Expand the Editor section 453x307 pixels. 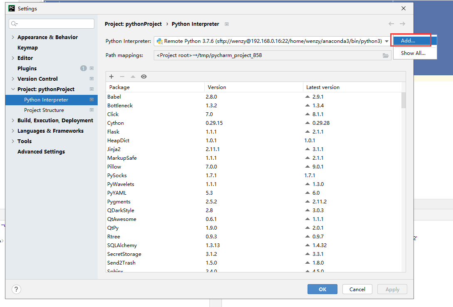pos(13,58)
